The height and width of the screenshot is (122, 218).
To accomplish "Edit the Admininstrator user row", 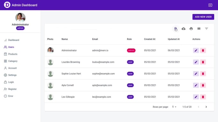I will click(x=196, y=50).
